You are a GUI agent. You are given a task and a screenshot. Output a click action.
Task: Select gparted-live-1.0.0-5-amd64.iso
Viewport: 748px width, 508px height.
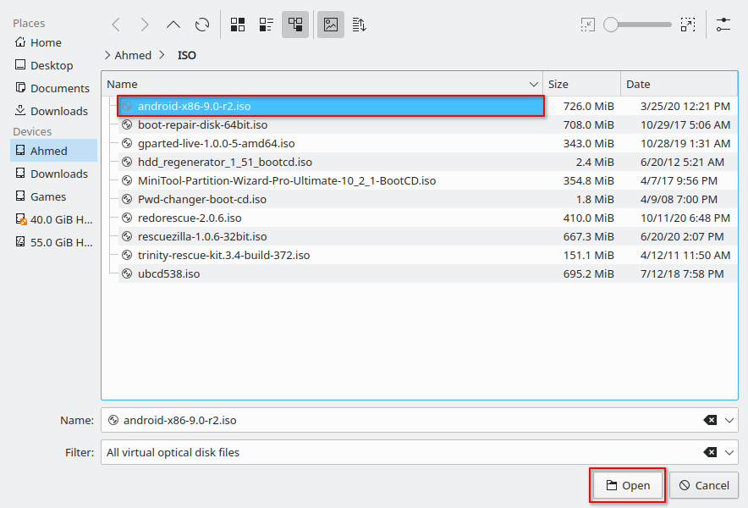[331, 143]
